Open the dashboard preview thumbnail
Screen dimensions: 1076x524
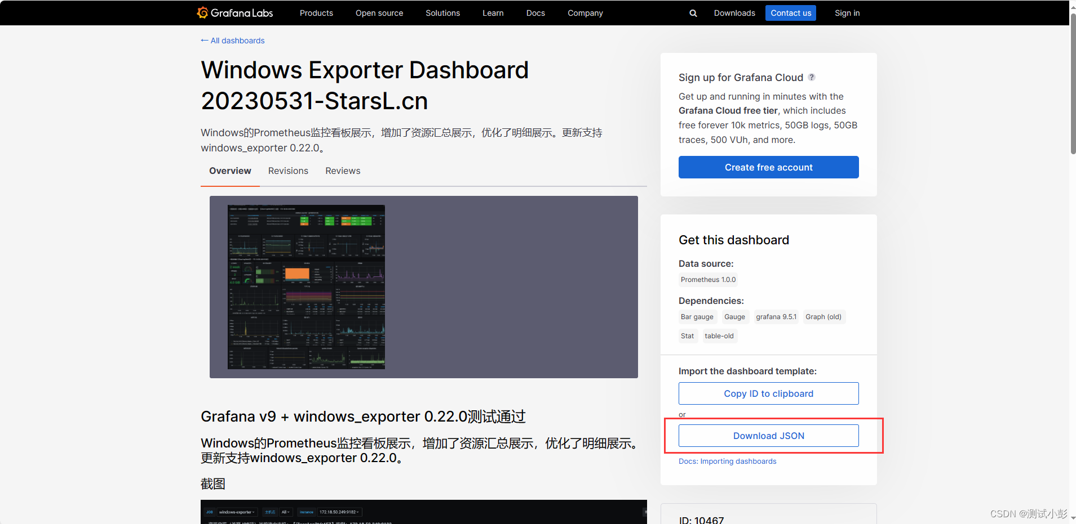[306, 287]
